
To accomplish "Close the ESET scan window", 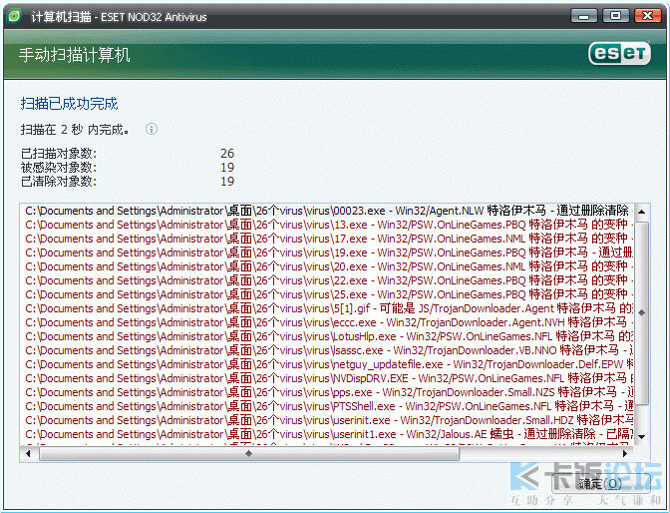I will pyautogui.click(x=648, y=16).
